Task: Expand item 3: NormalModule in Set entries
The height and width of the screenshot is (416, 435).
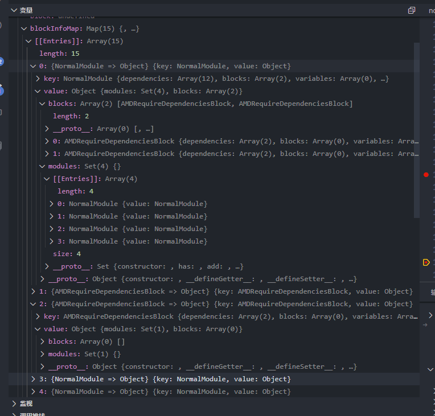Action: 51,241
